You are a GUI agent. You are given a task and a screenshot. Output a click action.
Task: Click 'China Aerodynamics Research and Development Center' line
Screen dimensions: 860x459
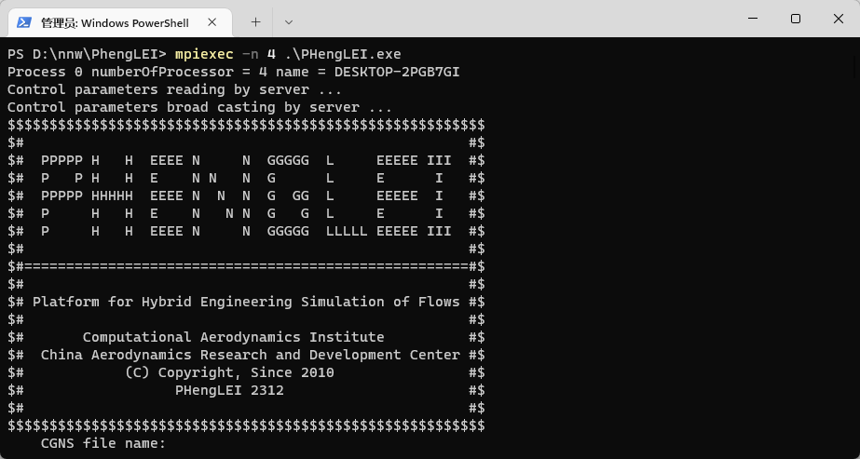[x=250, y=355]
